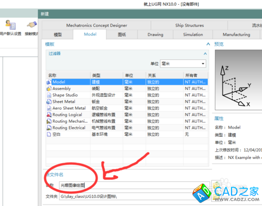Select the Routing Mechani... template
Viewport: 262px width, 206px height.
127,121
